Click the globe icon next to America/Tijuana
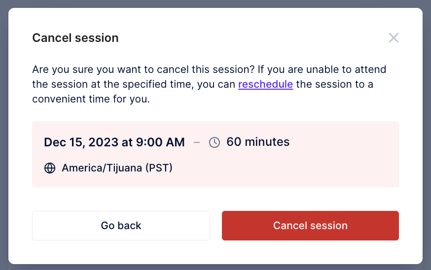This screenshot has width=431, height=270. click(50, 168)
